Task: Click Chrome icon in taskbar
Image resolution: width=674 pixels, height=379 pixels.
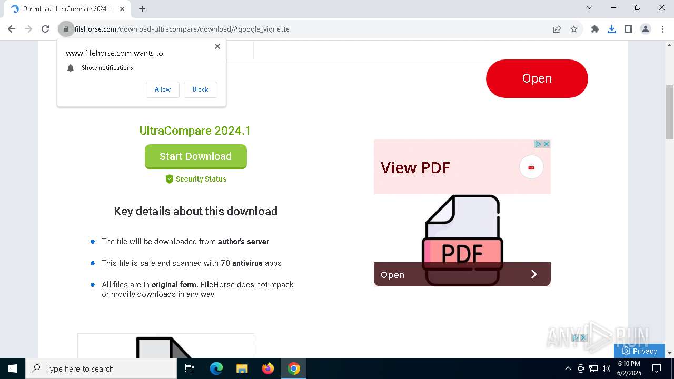Action: 294,368
